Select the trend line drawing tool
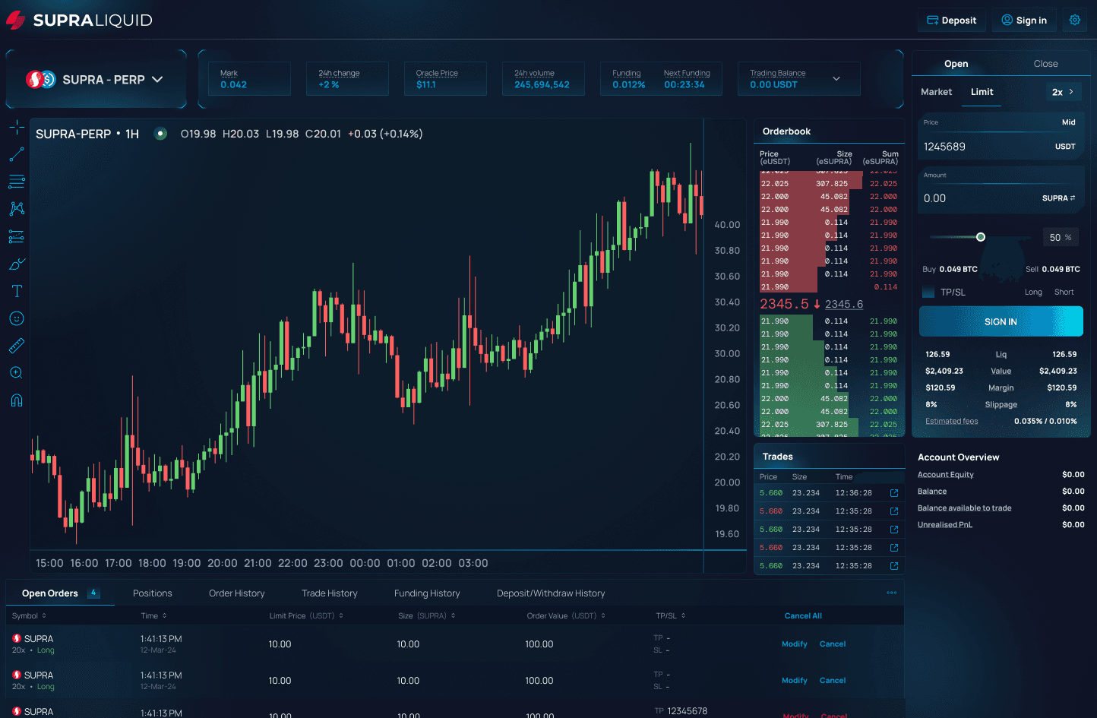1097x718 pixels. [x=17, y=154]
